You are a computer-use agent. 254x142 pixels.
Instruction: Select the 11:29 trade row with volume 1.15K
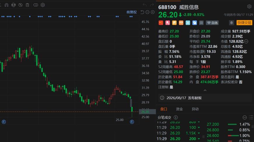pyautogui.click(x=178, y=133)
